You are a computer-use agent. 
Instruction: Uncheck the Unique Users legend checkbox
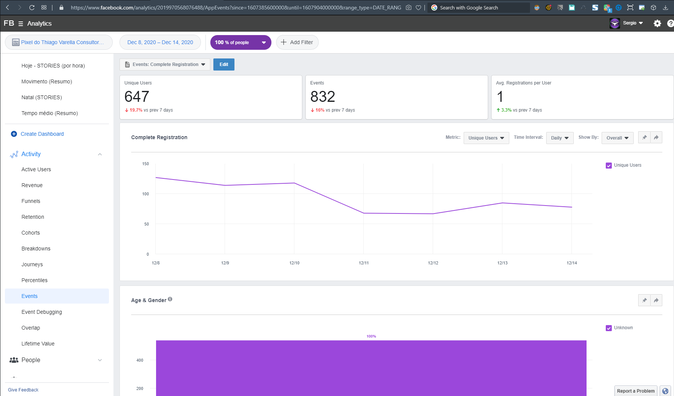coord(608,165)
